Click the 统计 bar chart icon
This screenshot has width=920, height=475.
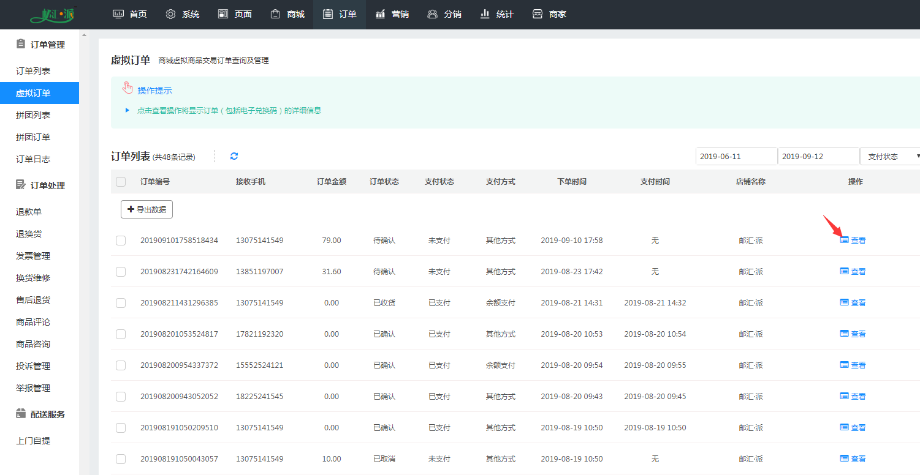485,14
